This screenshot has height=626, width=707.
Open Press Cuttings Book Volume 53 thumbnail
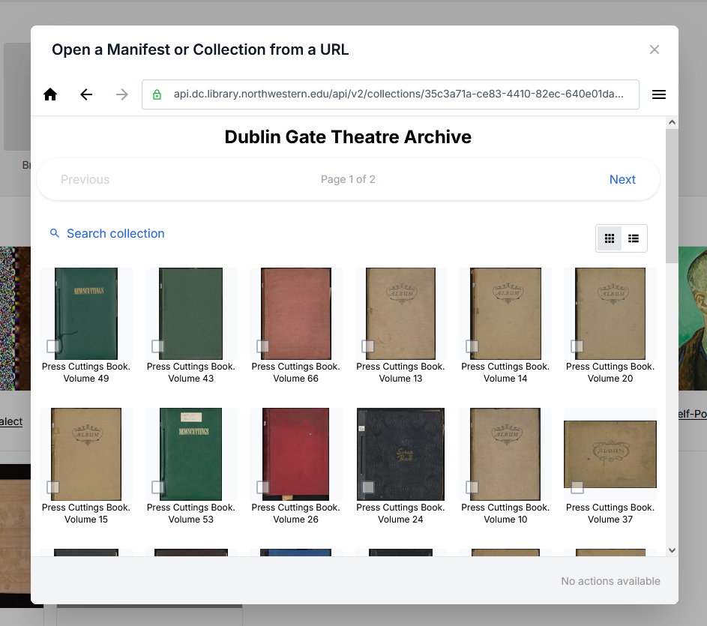190,454
